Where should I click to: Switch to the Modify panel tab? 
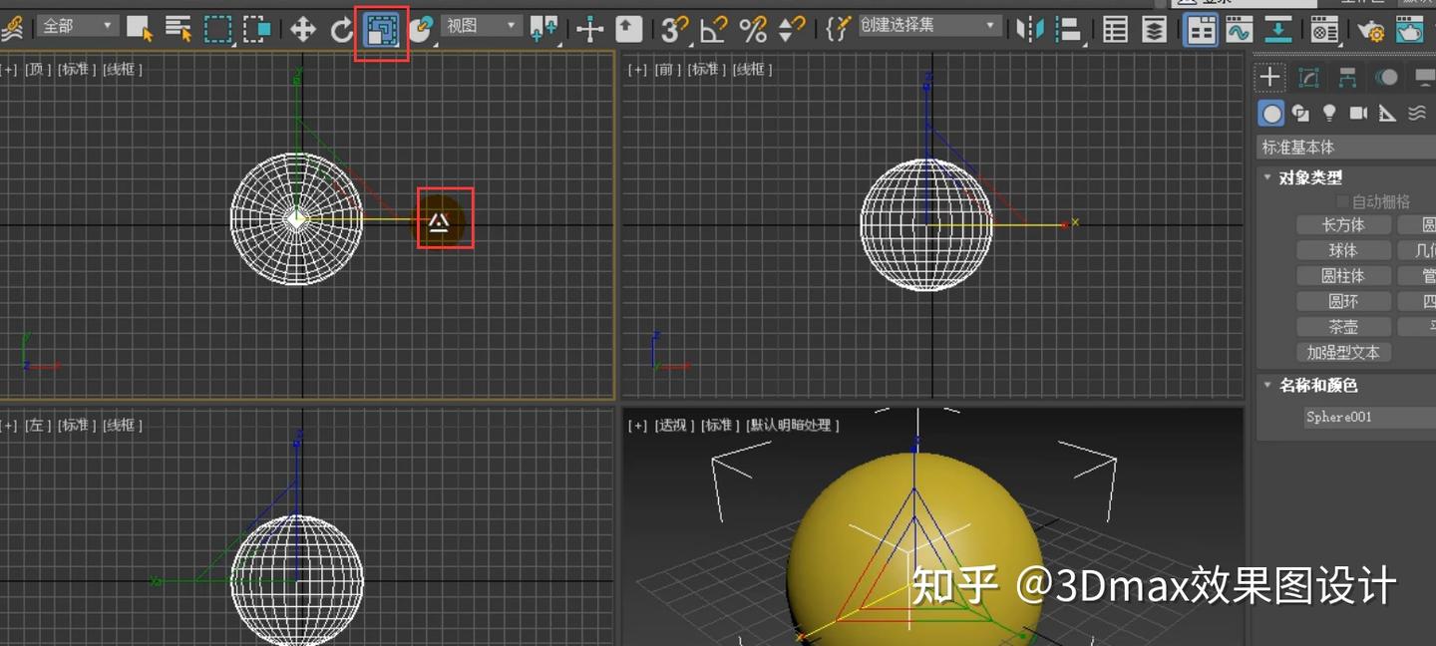[x=1307, y=77]
